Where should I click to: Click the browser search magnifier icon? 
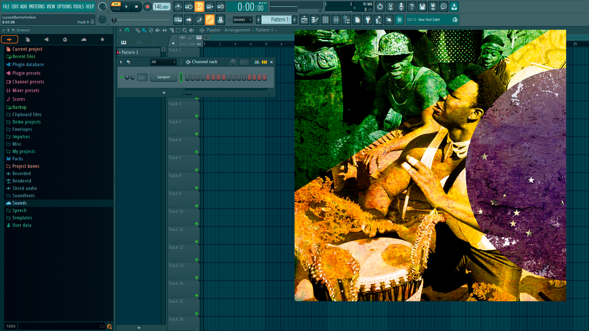point(110,326)
